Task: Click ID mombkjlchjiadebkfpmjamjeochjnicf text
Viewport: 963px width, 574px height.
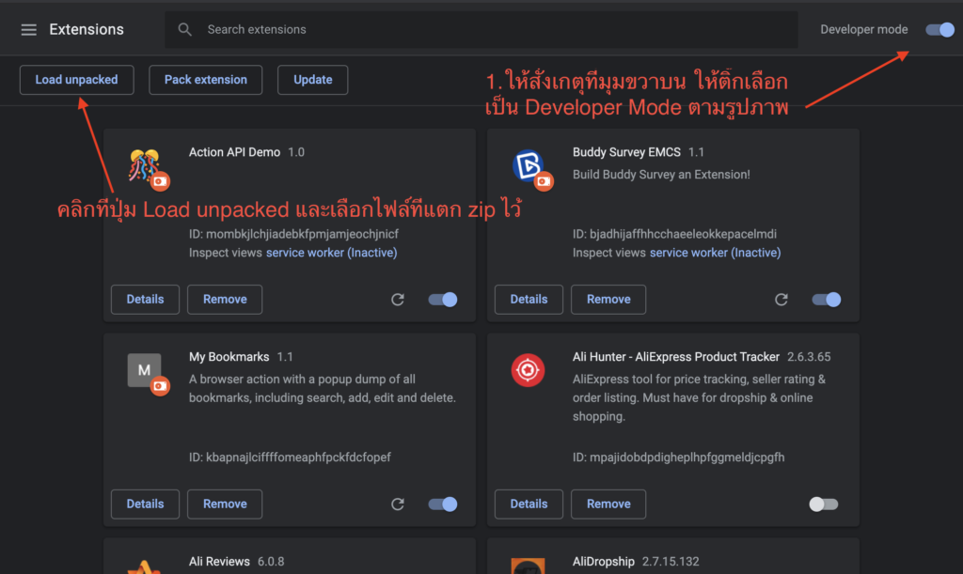Action: (x=293, y=234)
